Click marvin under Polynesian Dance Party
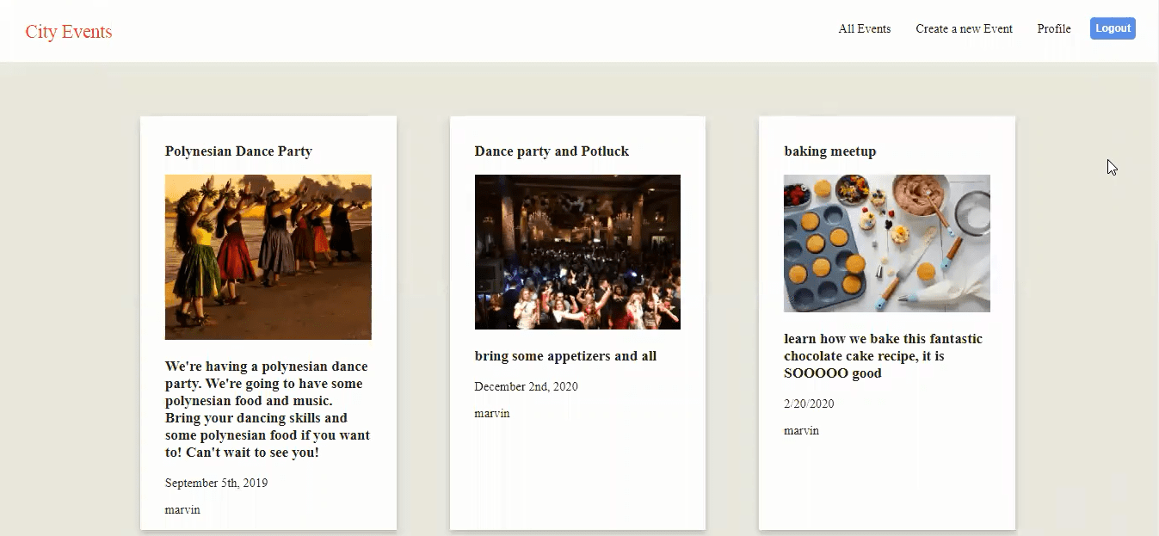Image resolution: width=1159 pixels, height=536 pixels. 182,509
